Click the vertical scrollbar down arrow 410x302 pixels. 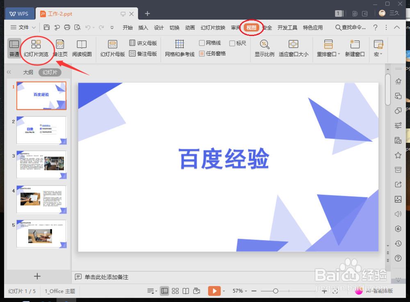[x=388, y=246]
